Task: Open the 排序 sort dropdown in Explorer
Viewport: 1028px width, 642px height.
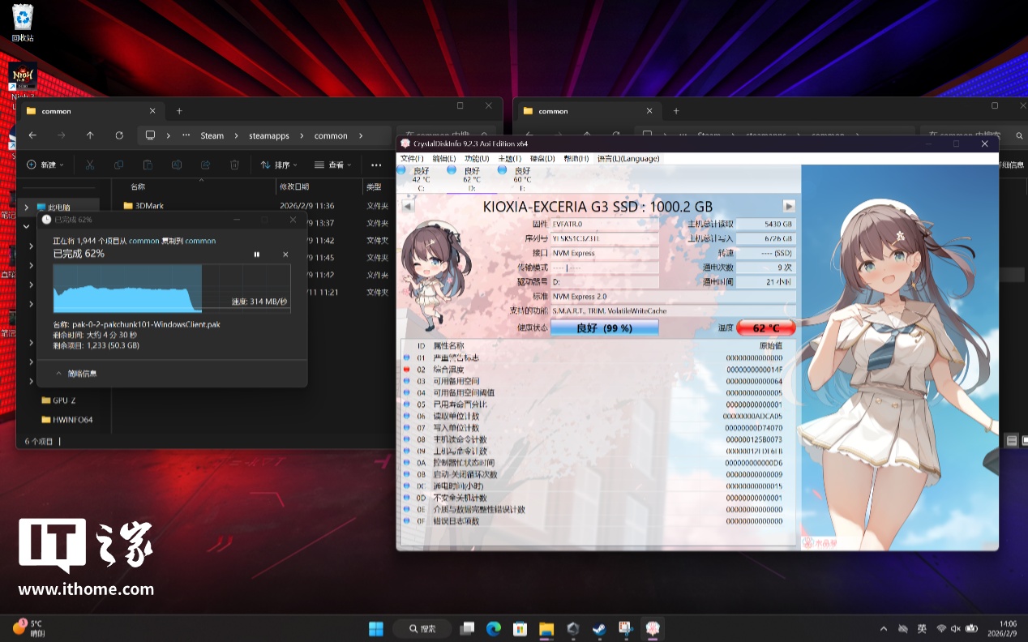Action: [x=279, y=165]
